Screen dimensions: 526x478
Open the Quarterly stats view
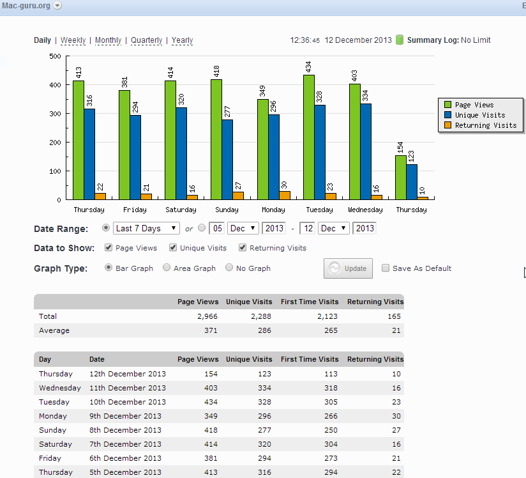coord(146,40)
